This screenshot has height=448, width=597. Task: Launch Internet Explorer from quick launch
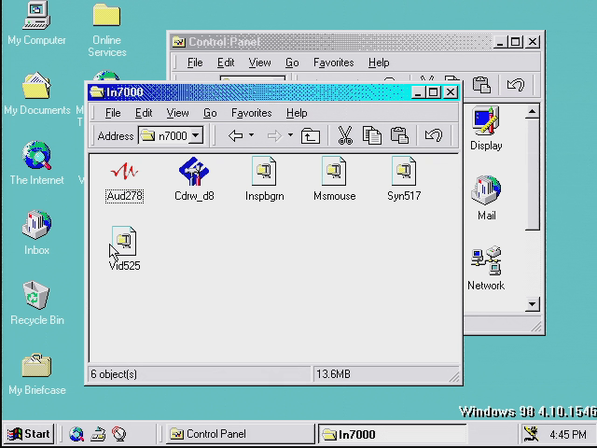(x=76, y=434)
